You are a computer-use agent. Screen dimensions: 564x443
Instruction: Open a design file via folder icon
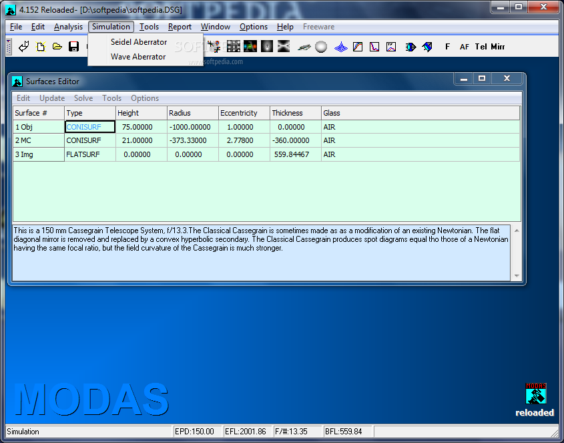(57, 47)
